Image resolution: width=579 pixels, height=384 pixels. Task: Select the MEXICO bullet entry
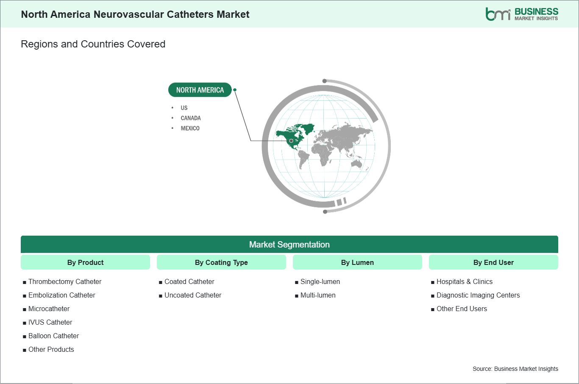point(190,128)
